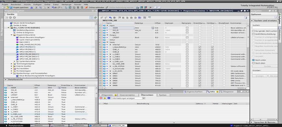Image resolution: width=282 pixels, height=127 pixels.
Task: Click Neues Gerät hinzufügen in tree
Action: click(24, 23)
